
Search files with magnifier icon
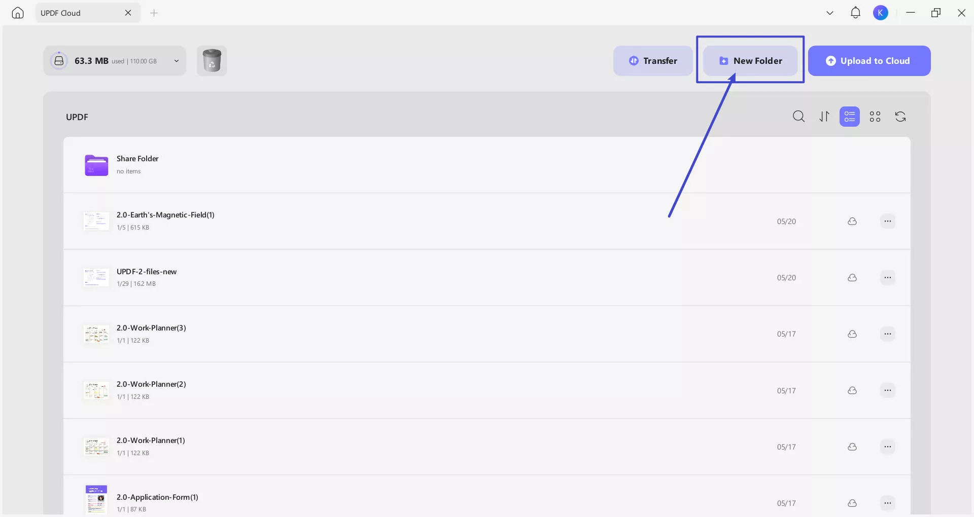coord(798,117)
